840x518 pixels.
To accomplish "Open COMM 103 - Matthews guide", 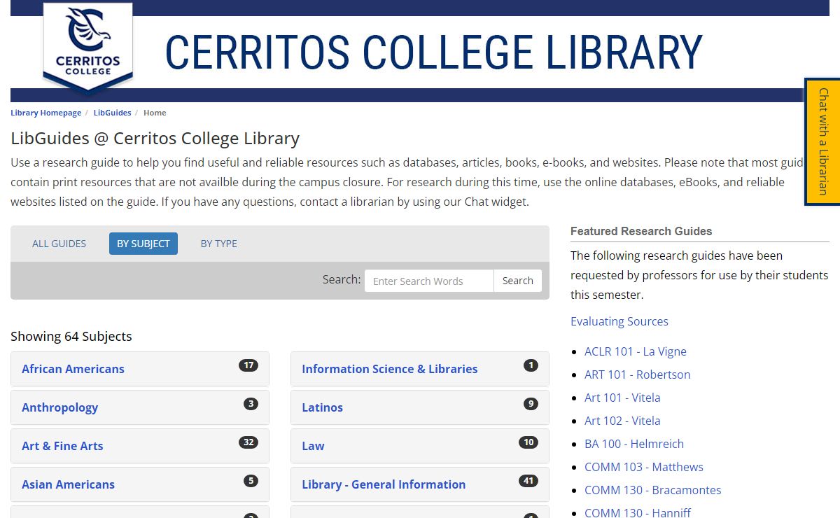I will coord(644,467).
